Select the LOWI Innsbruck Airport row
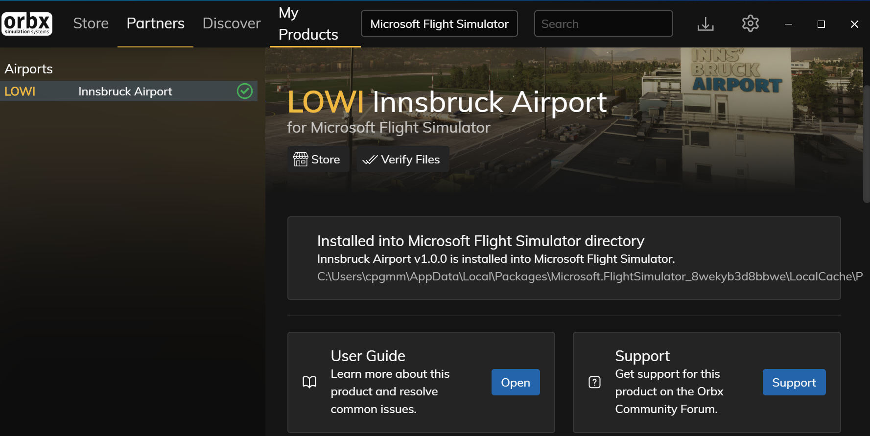Viewport: 870px width, 436px height. click(x=129, y=91)
